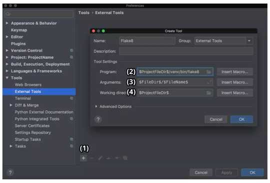This screenshot has height=183, width=270.
Task: Click Insert Macro for Program
Action: 234,72
